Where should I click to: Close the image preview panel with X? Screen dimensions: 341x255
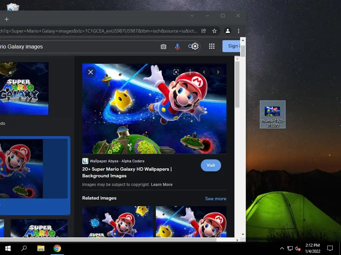pos(91,72)
